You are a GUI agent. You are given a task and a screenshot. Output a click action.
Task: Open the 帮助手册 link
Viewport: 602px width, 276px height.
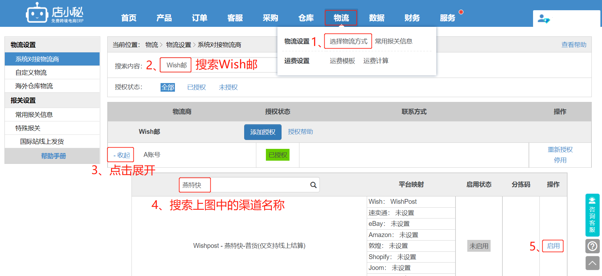(x=53, y=156)
